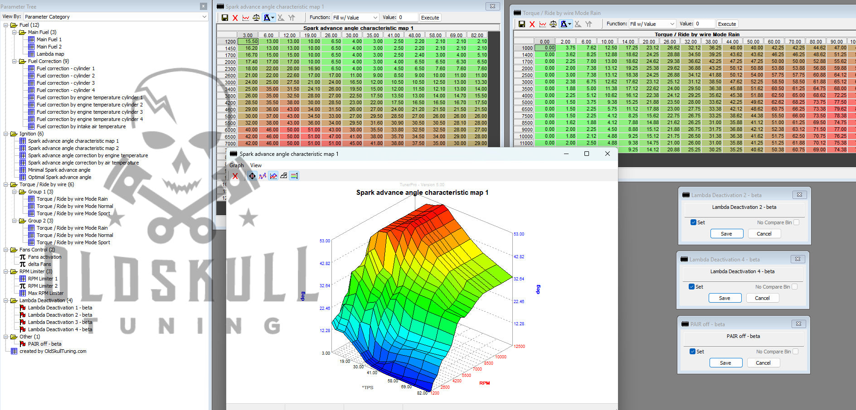This screenshot has width=856, height=410.
Task: Click X axis icon in Torque Rain toolbar
Action: (578, 24)
